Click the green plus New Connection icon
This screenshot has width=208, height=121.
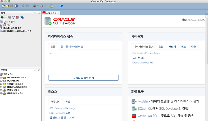click(2, 17)
